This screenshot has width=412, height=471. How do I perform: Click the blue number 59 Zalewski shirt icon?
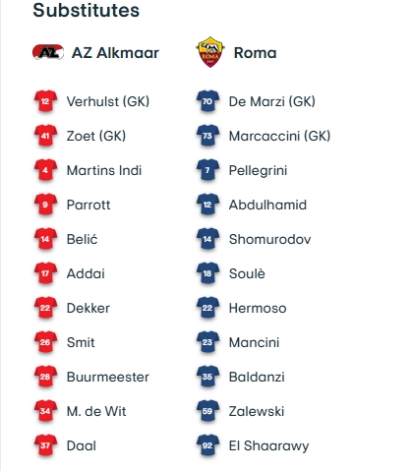click(x=207, y=411)
